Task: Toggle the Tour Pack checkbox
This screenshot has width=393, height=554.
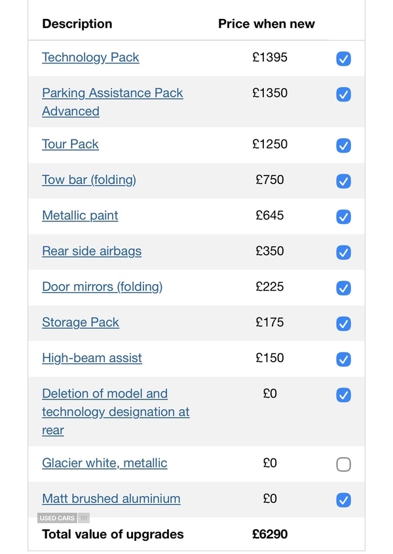Action: [x=343, y=145]
